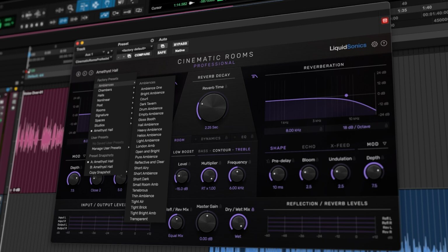Open the LiquidSonics settings gear
Viewport: 448px width, 252px height.
[374, 44]
